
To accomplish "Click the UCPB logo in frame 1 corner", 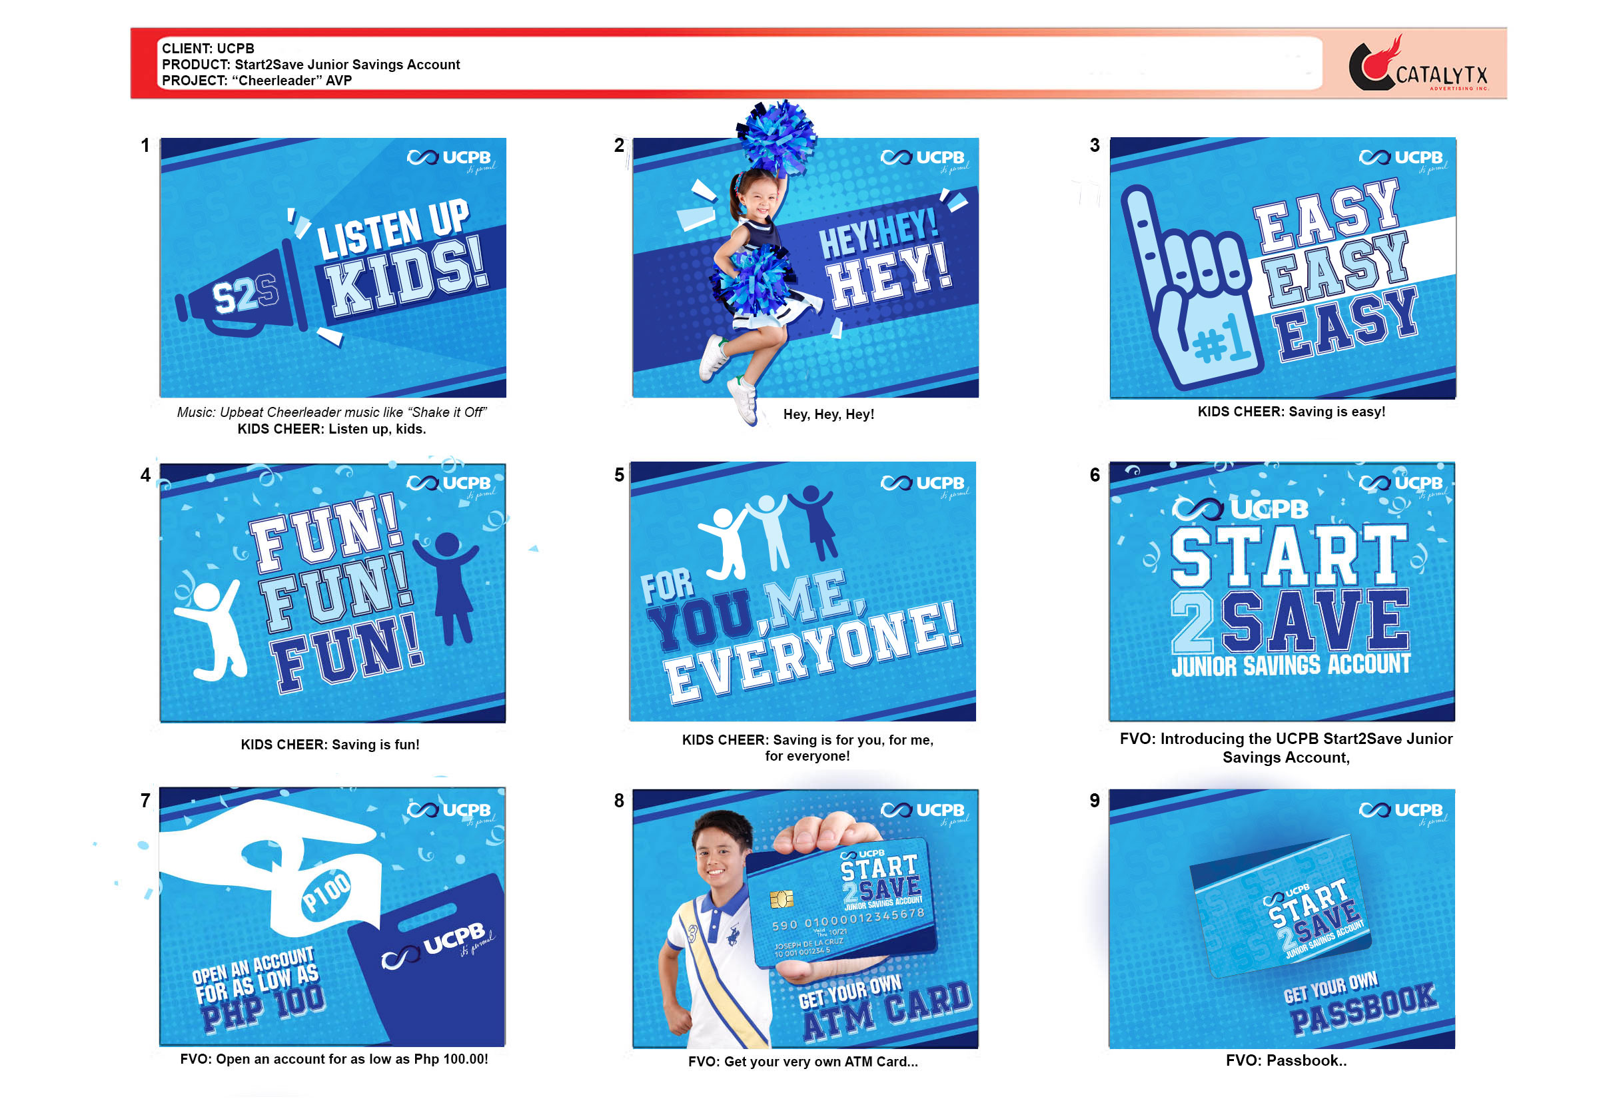I will [450, 161].
